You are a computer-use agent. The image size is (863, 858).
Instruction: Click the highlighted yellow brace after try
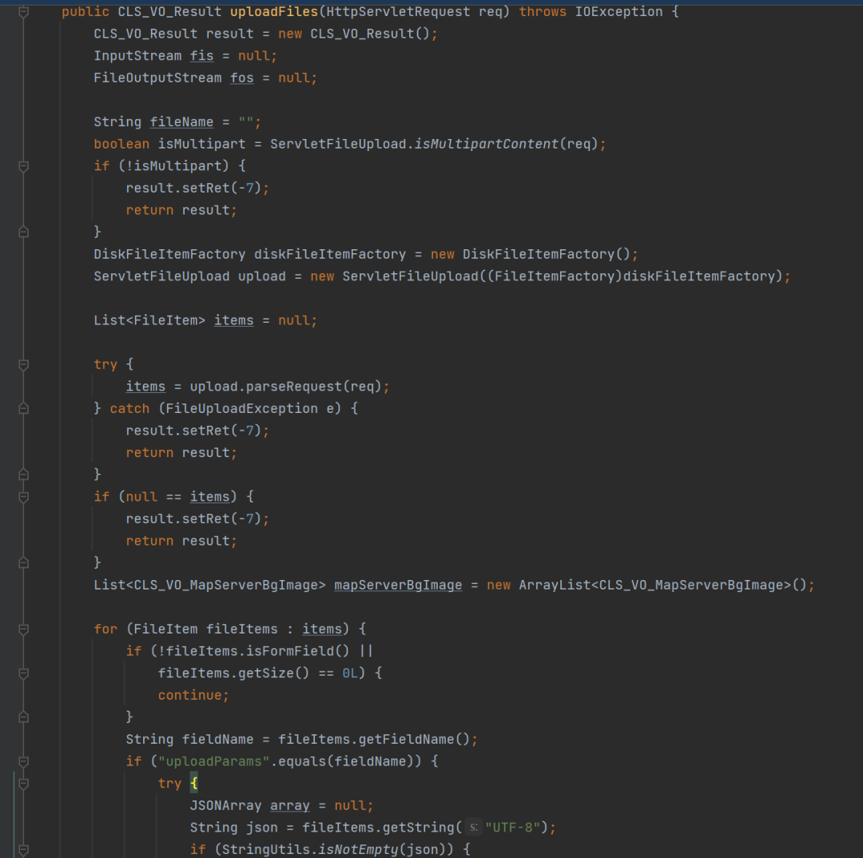coord(193,783)
